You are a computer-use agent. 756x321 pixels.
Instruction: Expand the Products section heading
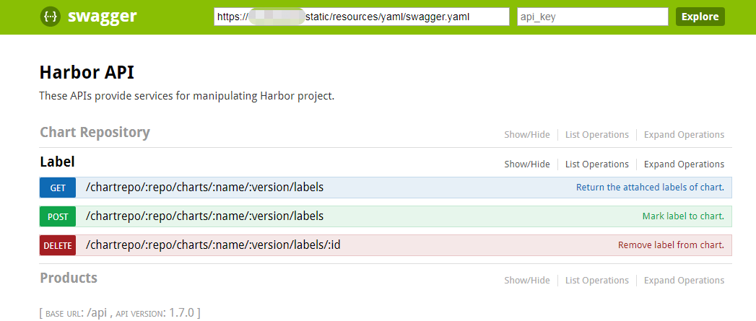[x=69, y=278]
